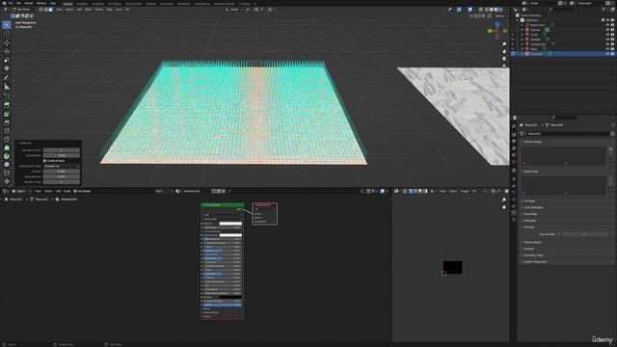617x347 pixels.
Task: Click the viewport Options button
Action: click(x=500, y=16)
